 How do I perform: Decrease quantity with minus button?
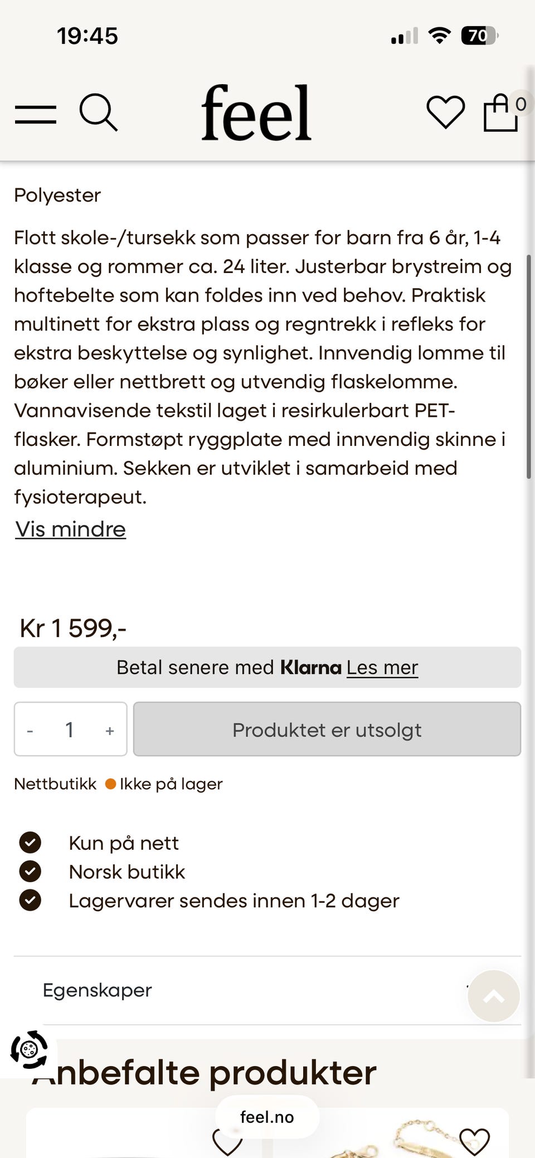(30, 731)
